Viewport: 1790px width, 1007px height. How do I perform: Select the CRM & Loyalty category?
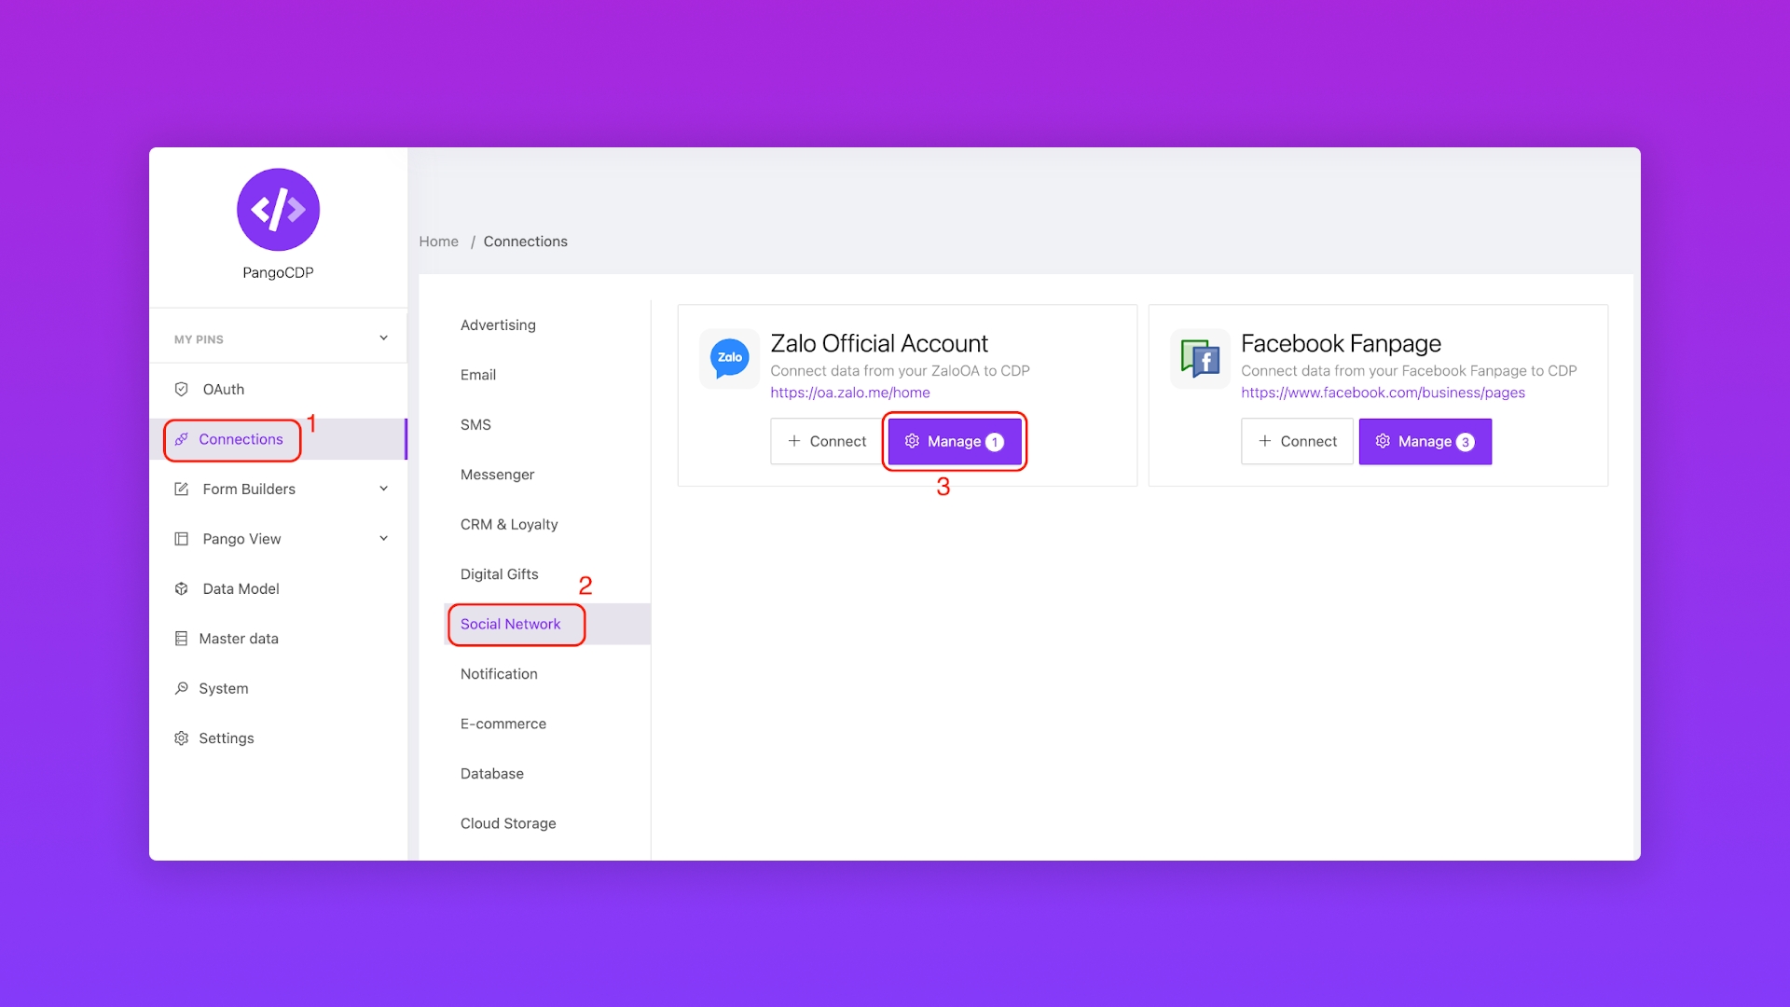508,524
